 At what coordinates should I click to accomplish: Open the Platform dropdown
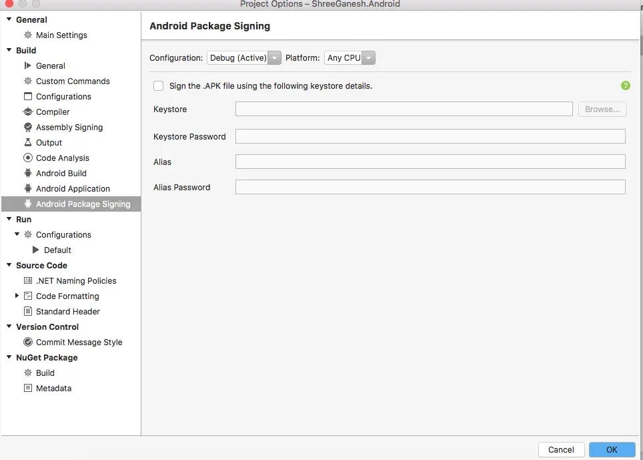pyautogui.click(x=350, y=58)
